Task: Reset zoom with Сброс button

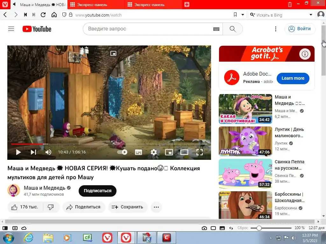Action: (243, 228)
